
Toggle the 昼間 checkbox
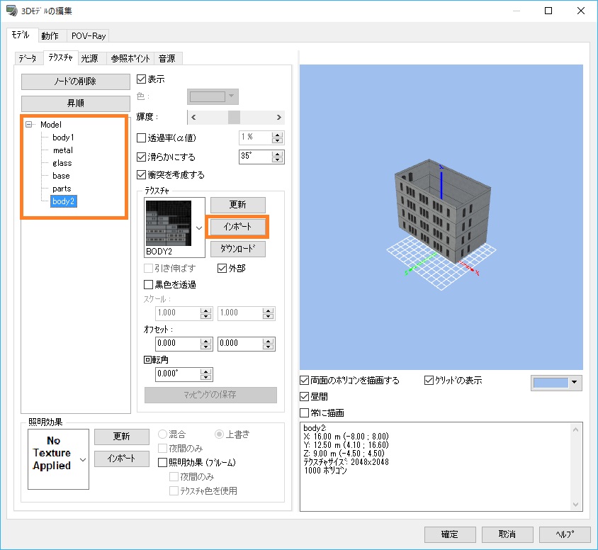(305, 397)
